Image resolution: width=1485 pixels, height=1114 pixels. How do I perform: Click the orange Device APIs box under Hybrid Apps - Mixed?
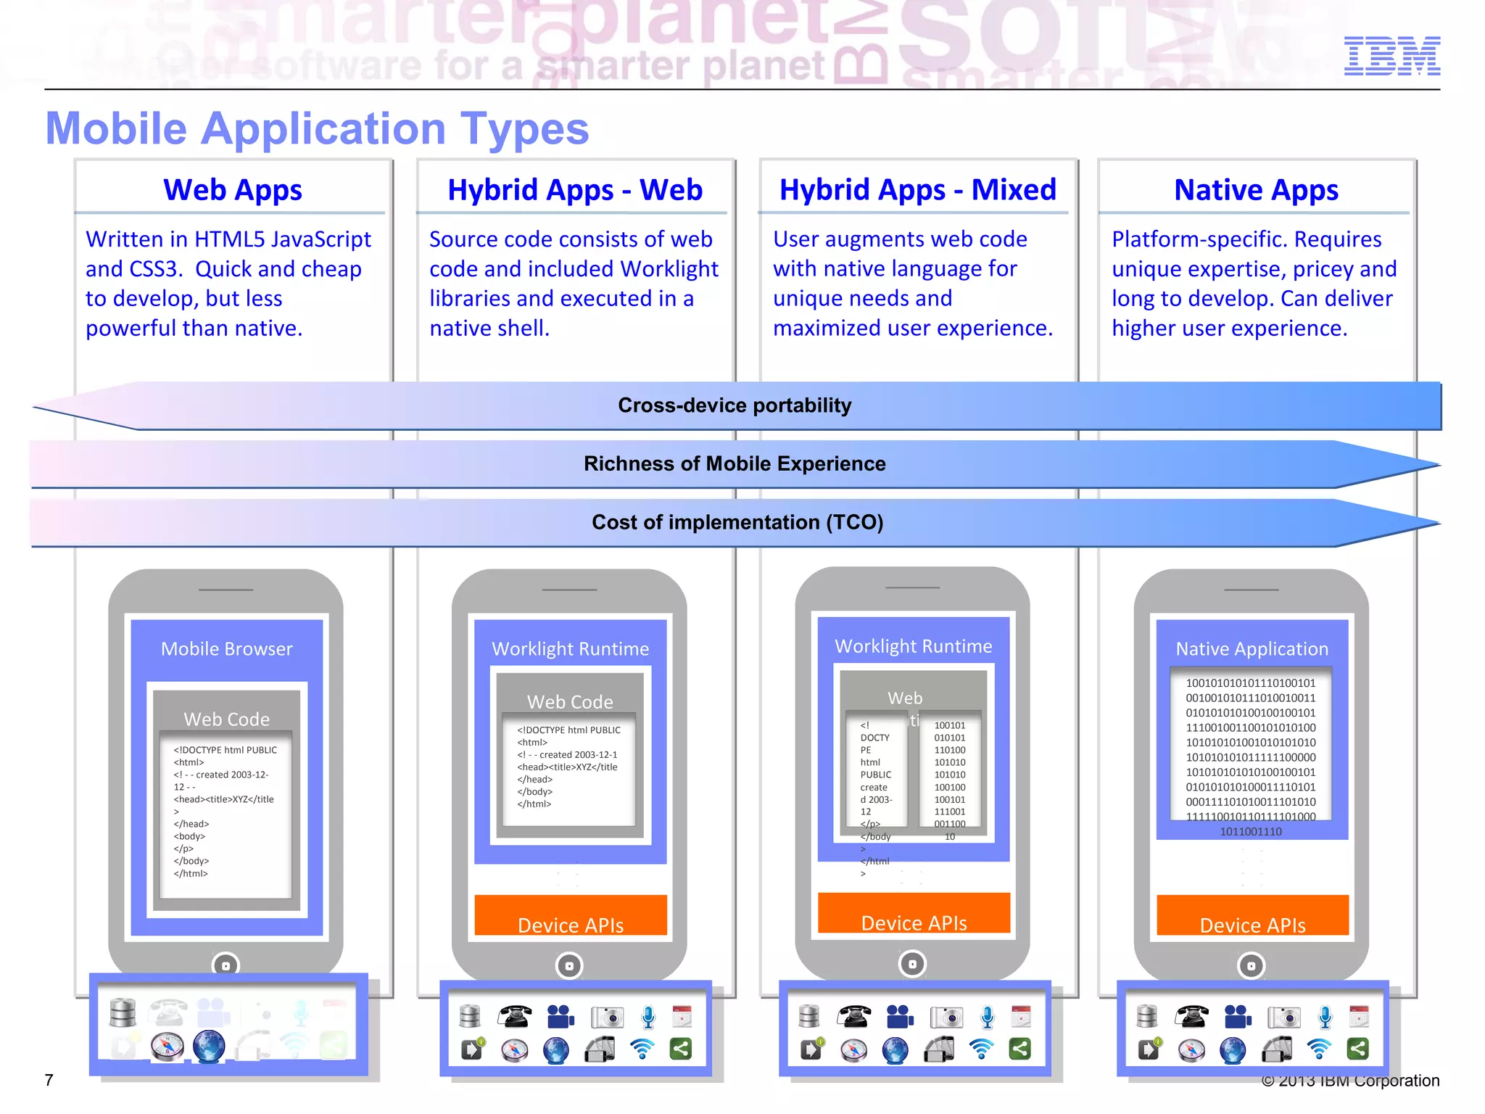click(x=914, y=913)
